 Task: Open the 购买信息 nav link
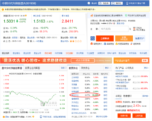click(143, 53)
